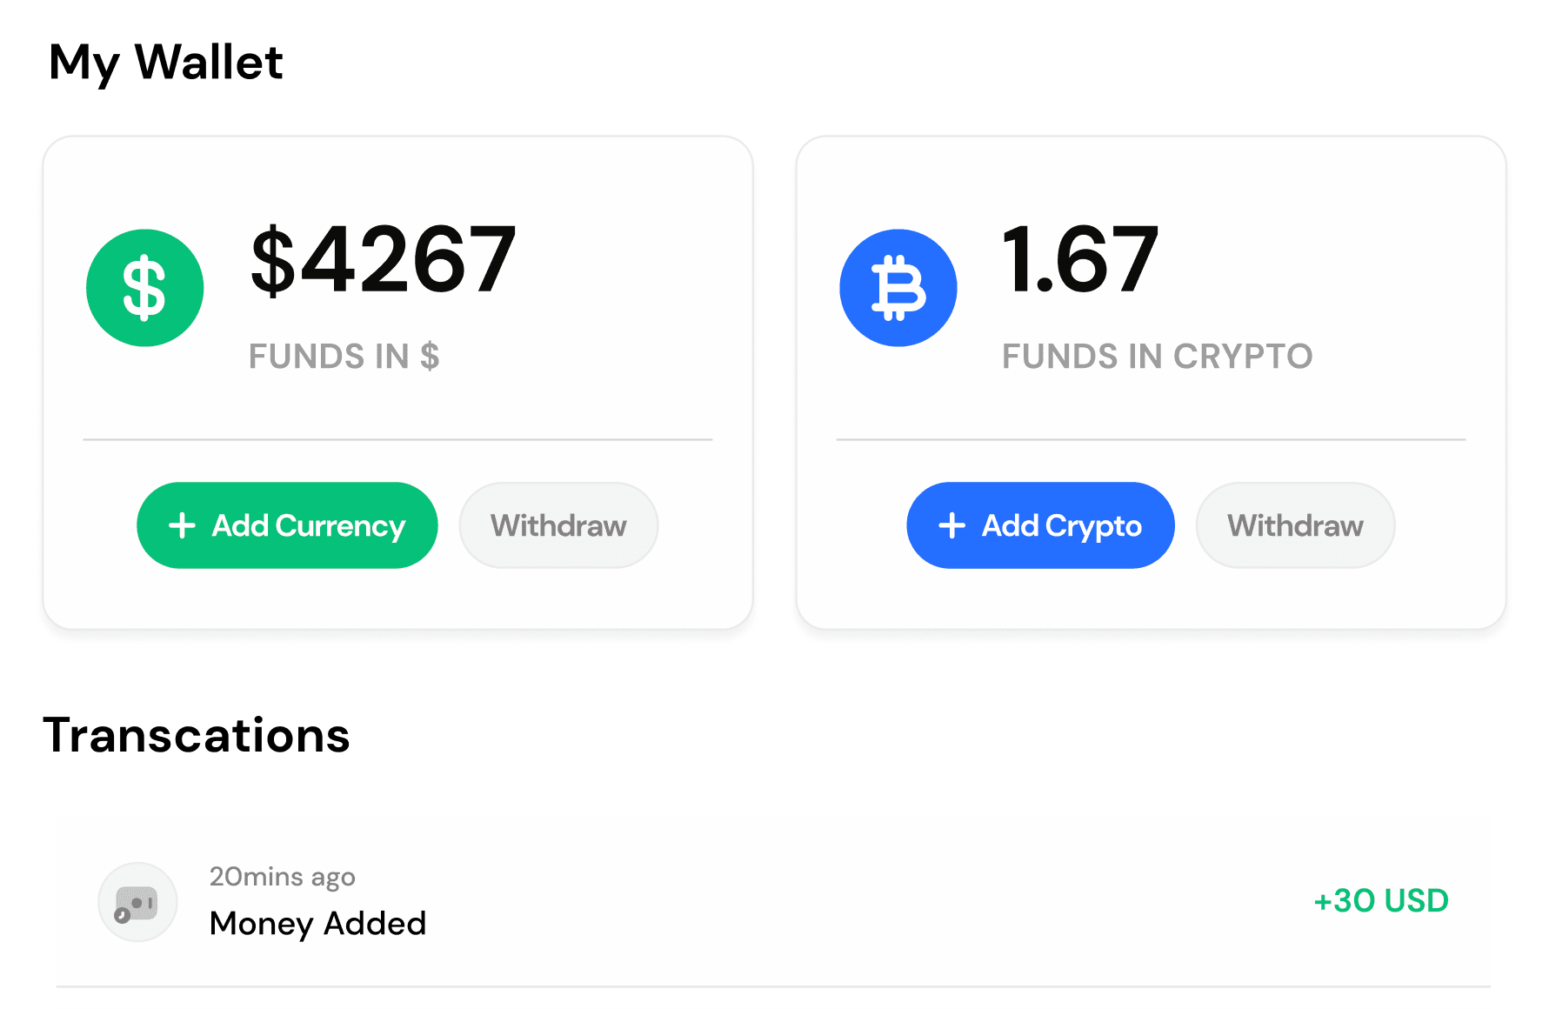Viewport: 1549px width, 1009px height.
Task: Click the plus icon in Add Currency
Action: pos(182,525)
